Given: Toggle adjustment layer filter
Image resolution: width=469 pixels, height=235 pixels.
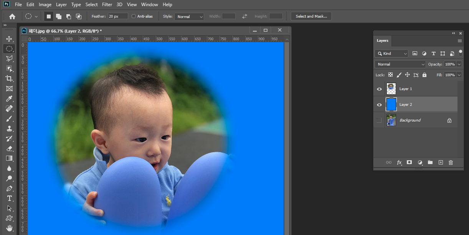Looking at the screenshot, I should [424, 54].
